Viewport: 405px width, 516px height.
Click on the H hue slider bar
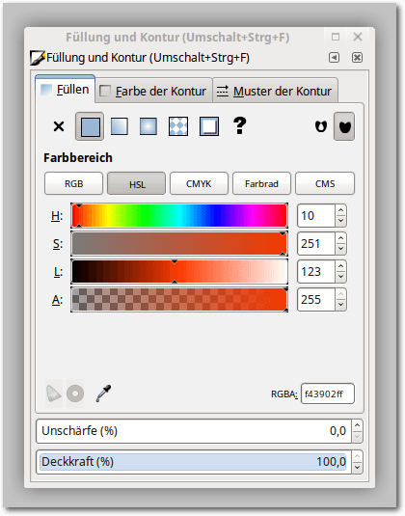[179, 215]
